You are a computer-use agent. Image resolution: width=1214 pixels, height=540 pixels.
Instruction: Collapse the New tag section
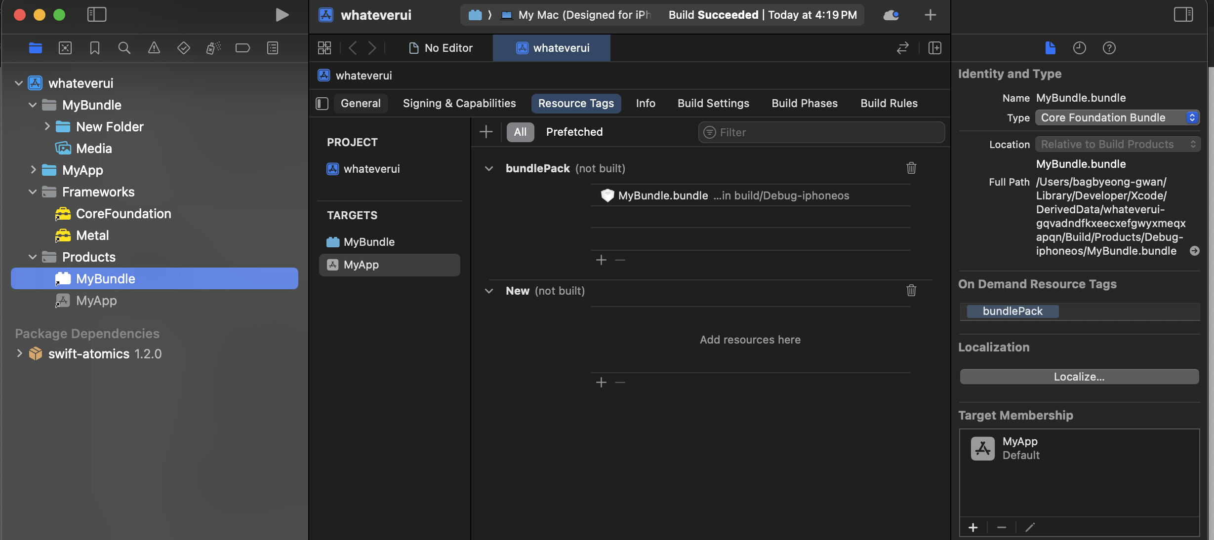pos(489,291)
